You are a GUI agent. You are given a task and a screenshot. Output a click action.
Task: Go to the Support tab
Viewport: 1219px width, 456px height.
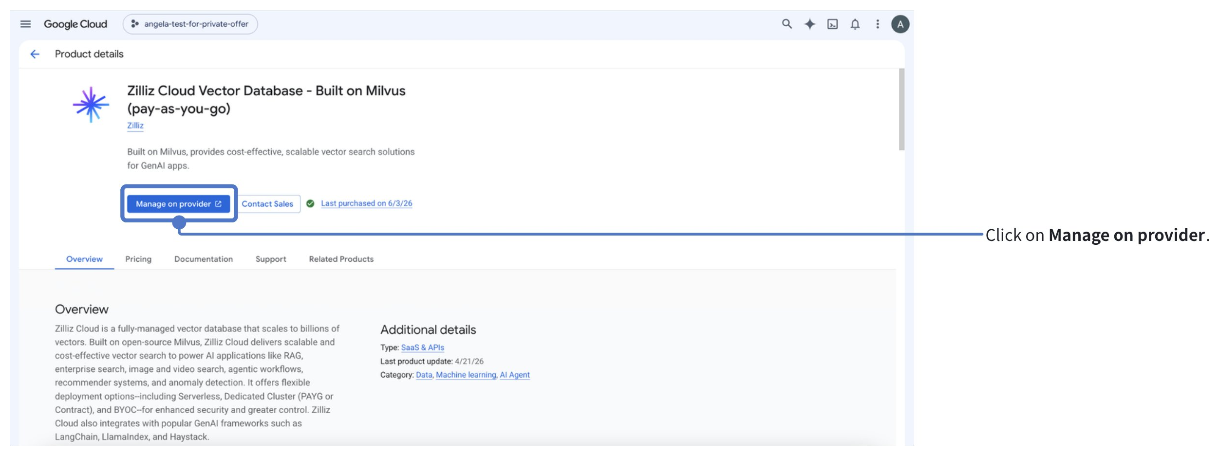[271, 259]
